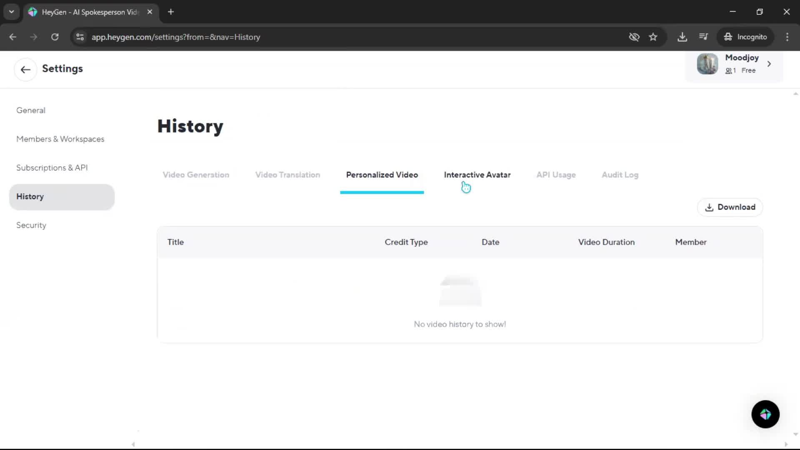
Task: Bookmark this page with the star icon
Action: pos(653,37)
